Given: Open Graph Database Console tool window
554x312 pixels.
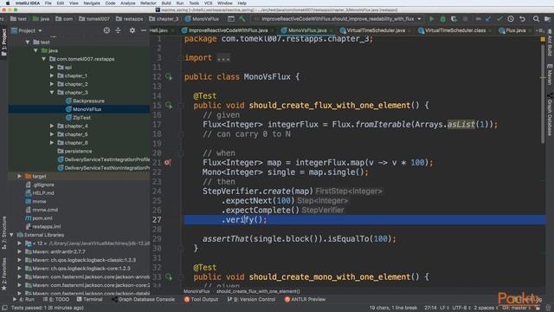Looking at the screenshot, I should (143, 300).
